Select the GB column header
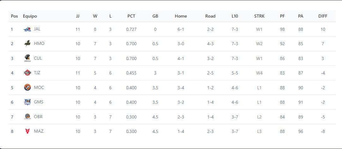The height and width of the screenshot is (149, 342). tap(155, 16)
